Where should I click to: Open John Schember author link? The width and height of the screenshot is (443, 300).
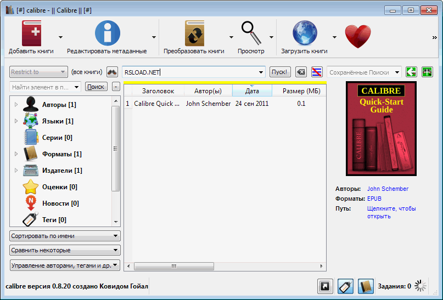coord(388,189)
